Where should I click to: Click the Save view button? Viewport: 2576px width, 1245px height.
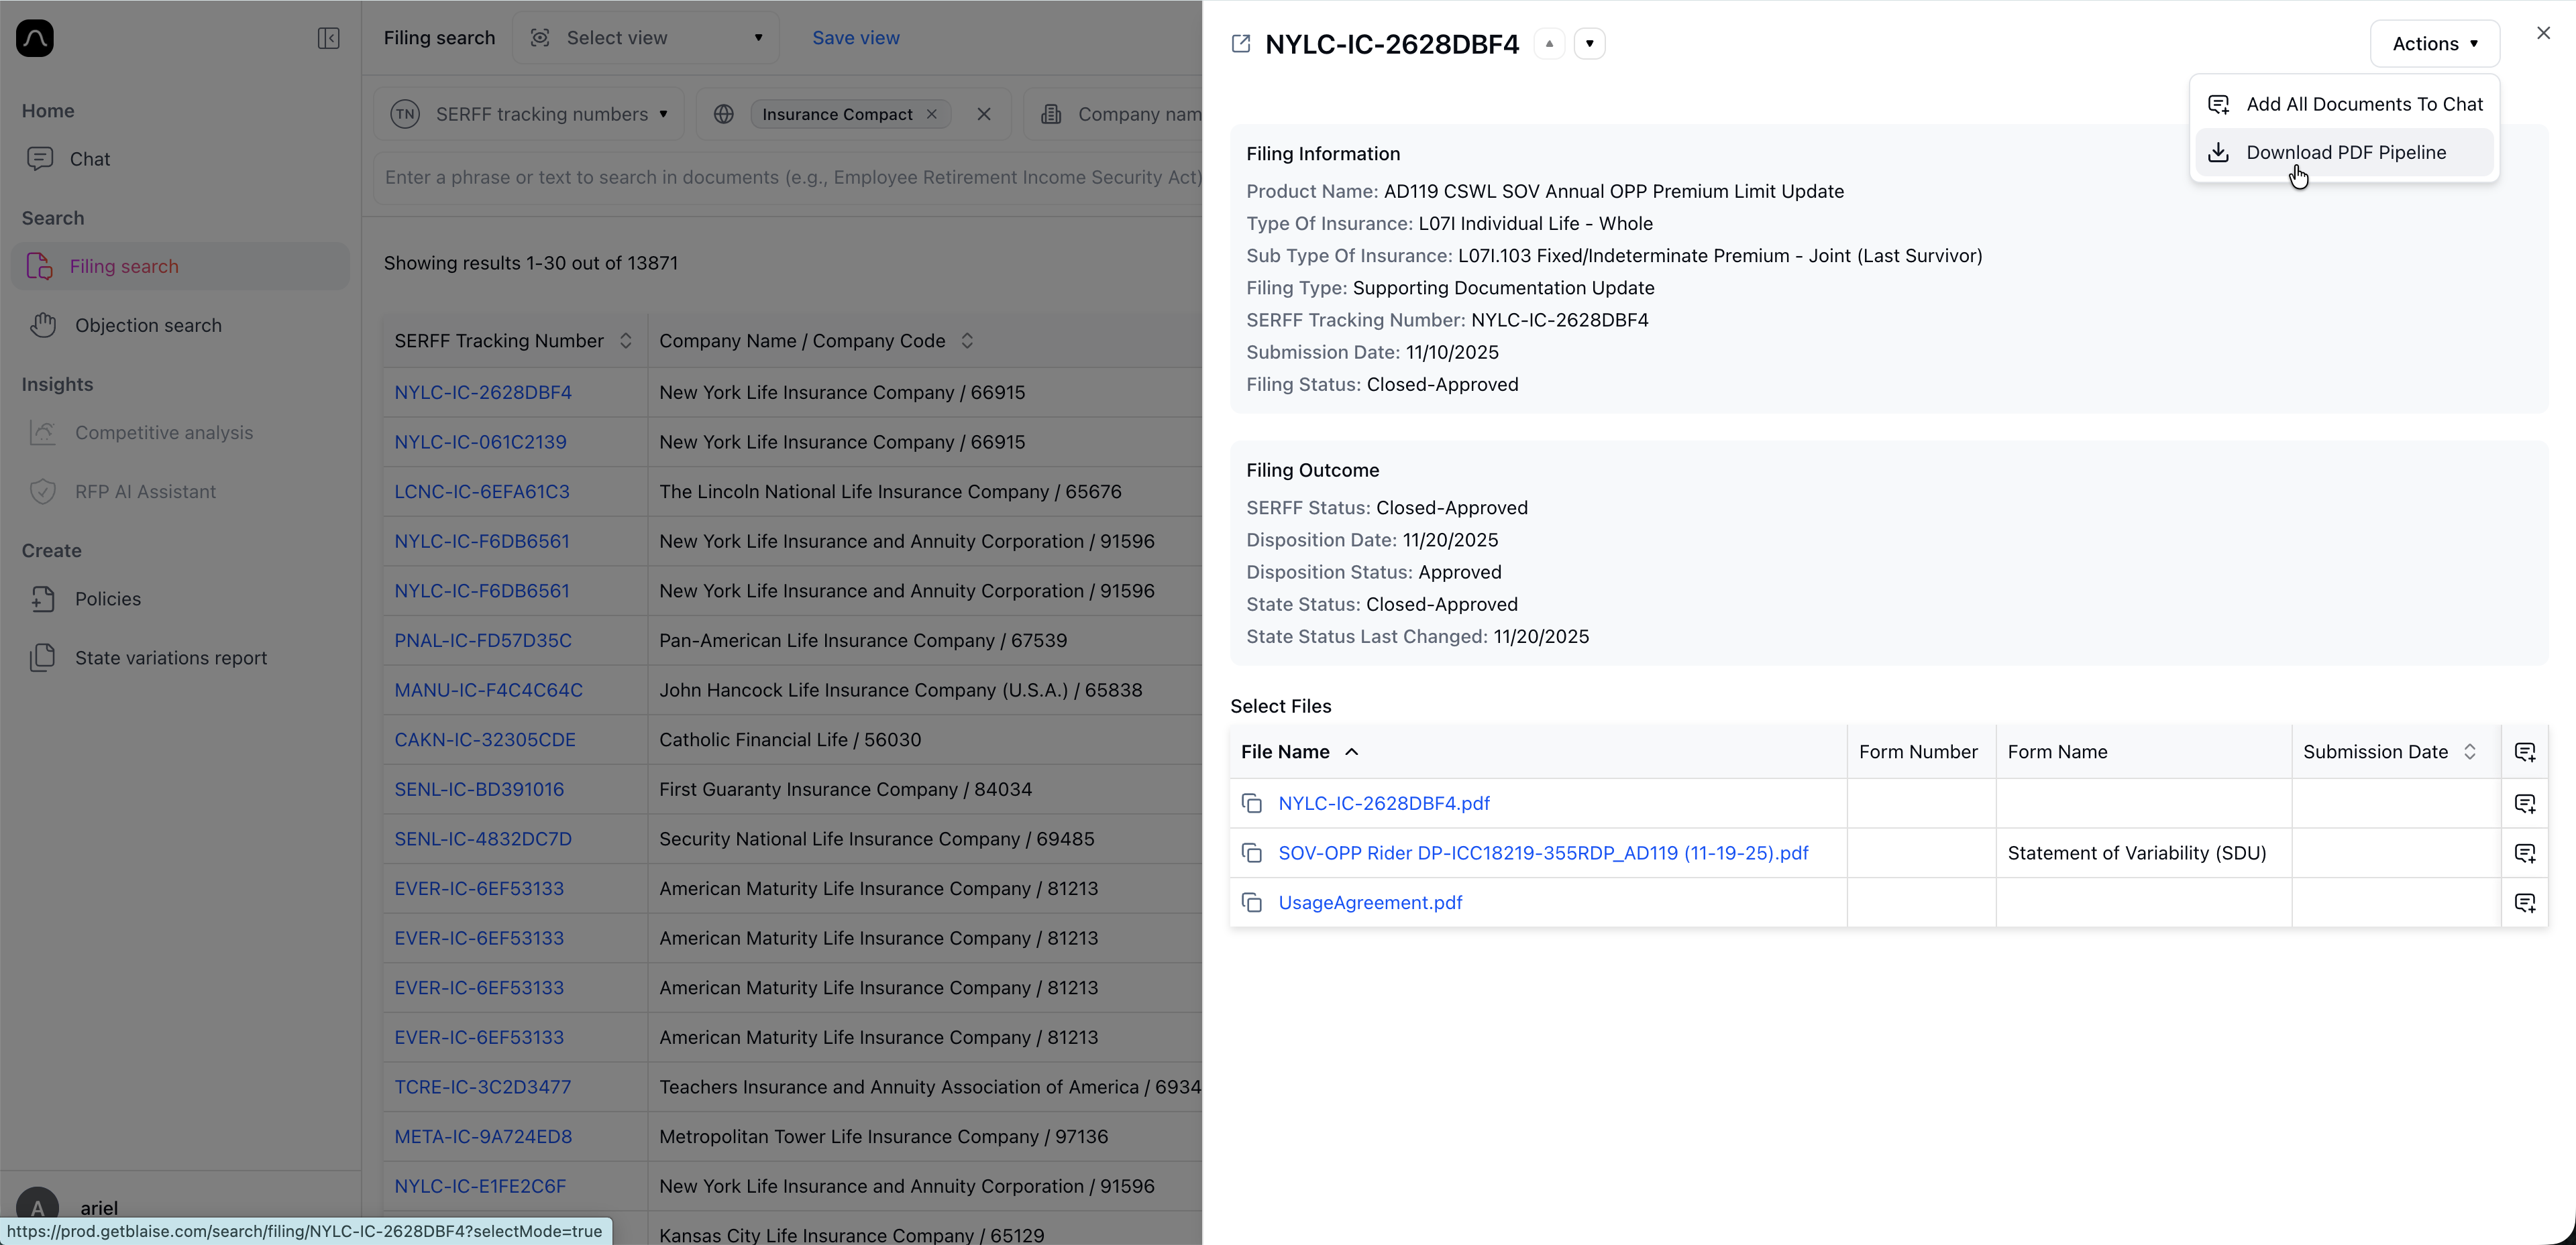coord(856,37)
